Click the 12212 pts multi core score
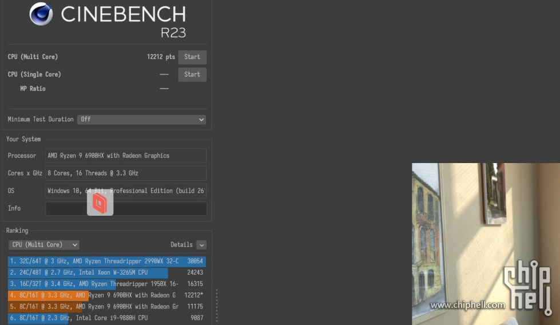The image size is (560, 325). pos(161,57)
